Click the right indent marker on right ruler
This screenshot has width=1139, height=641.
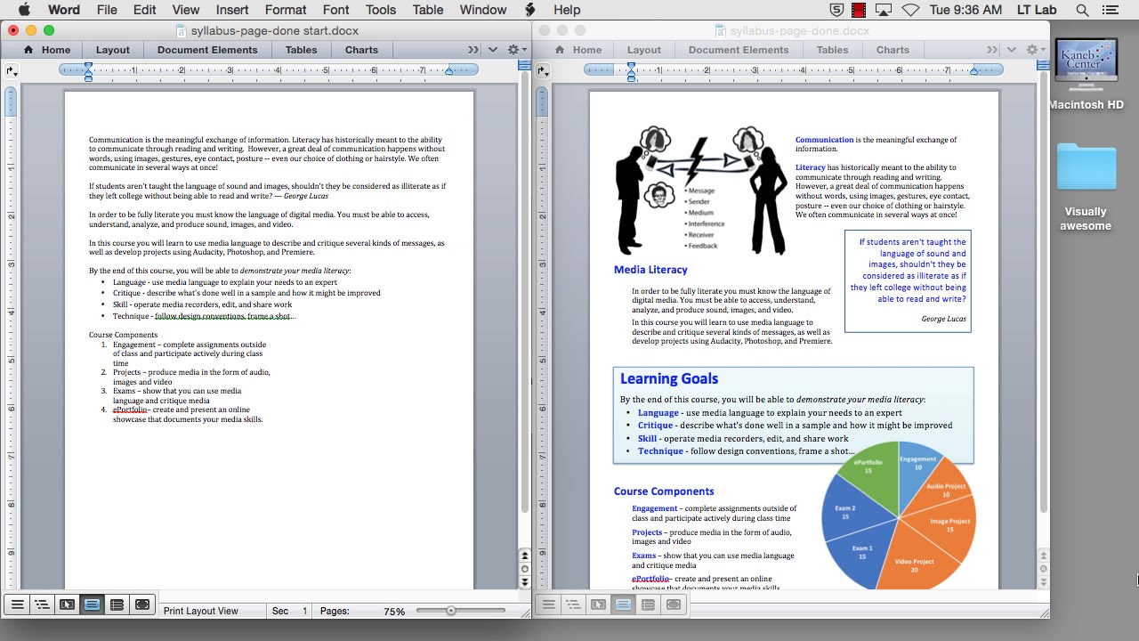[974, 69]
